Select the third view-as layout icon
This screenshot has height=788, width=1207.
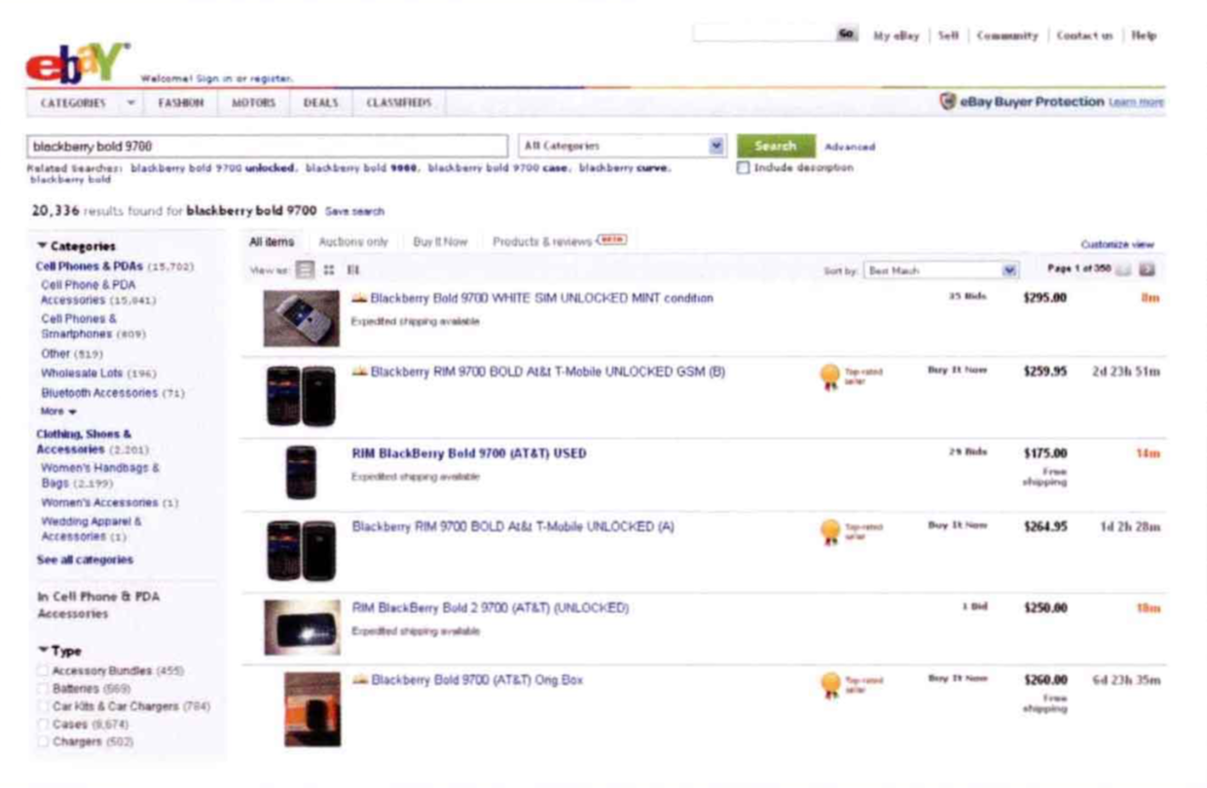[353, 270]
